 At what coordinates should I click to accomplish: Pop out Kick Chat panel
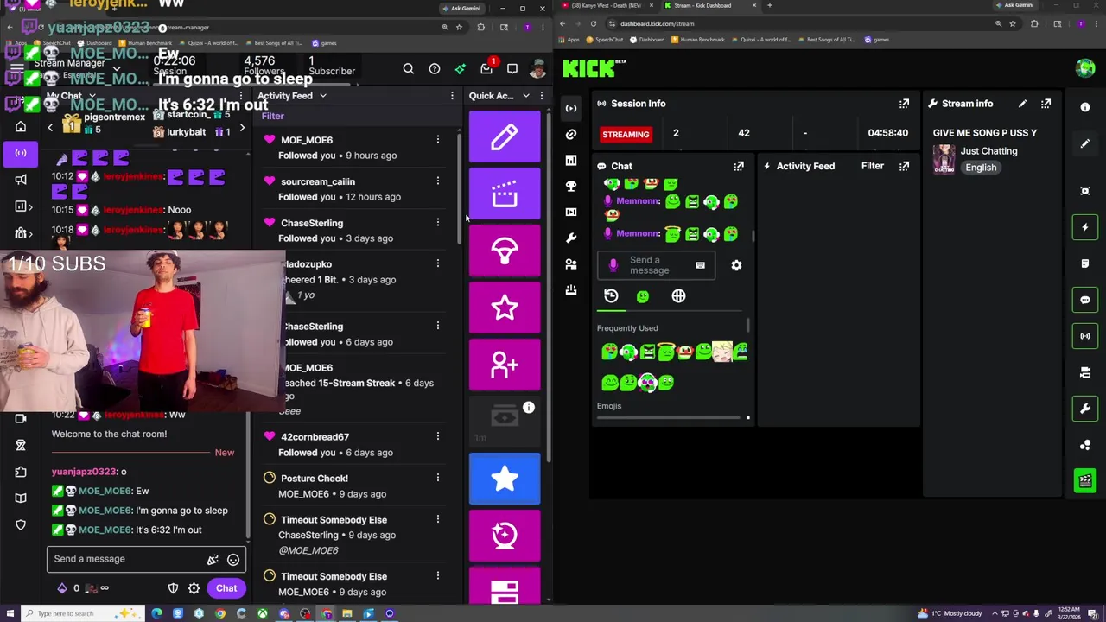(739, 166)
